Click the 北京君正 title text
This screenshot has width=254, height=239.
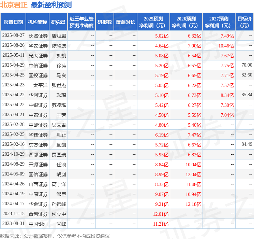click(x=14, y=5)
